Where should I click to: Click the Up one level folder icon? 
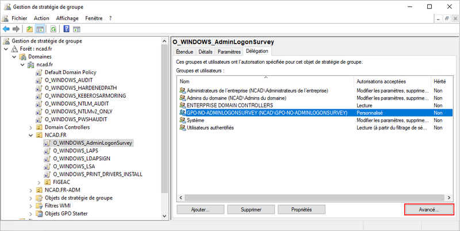coord(30,29)
